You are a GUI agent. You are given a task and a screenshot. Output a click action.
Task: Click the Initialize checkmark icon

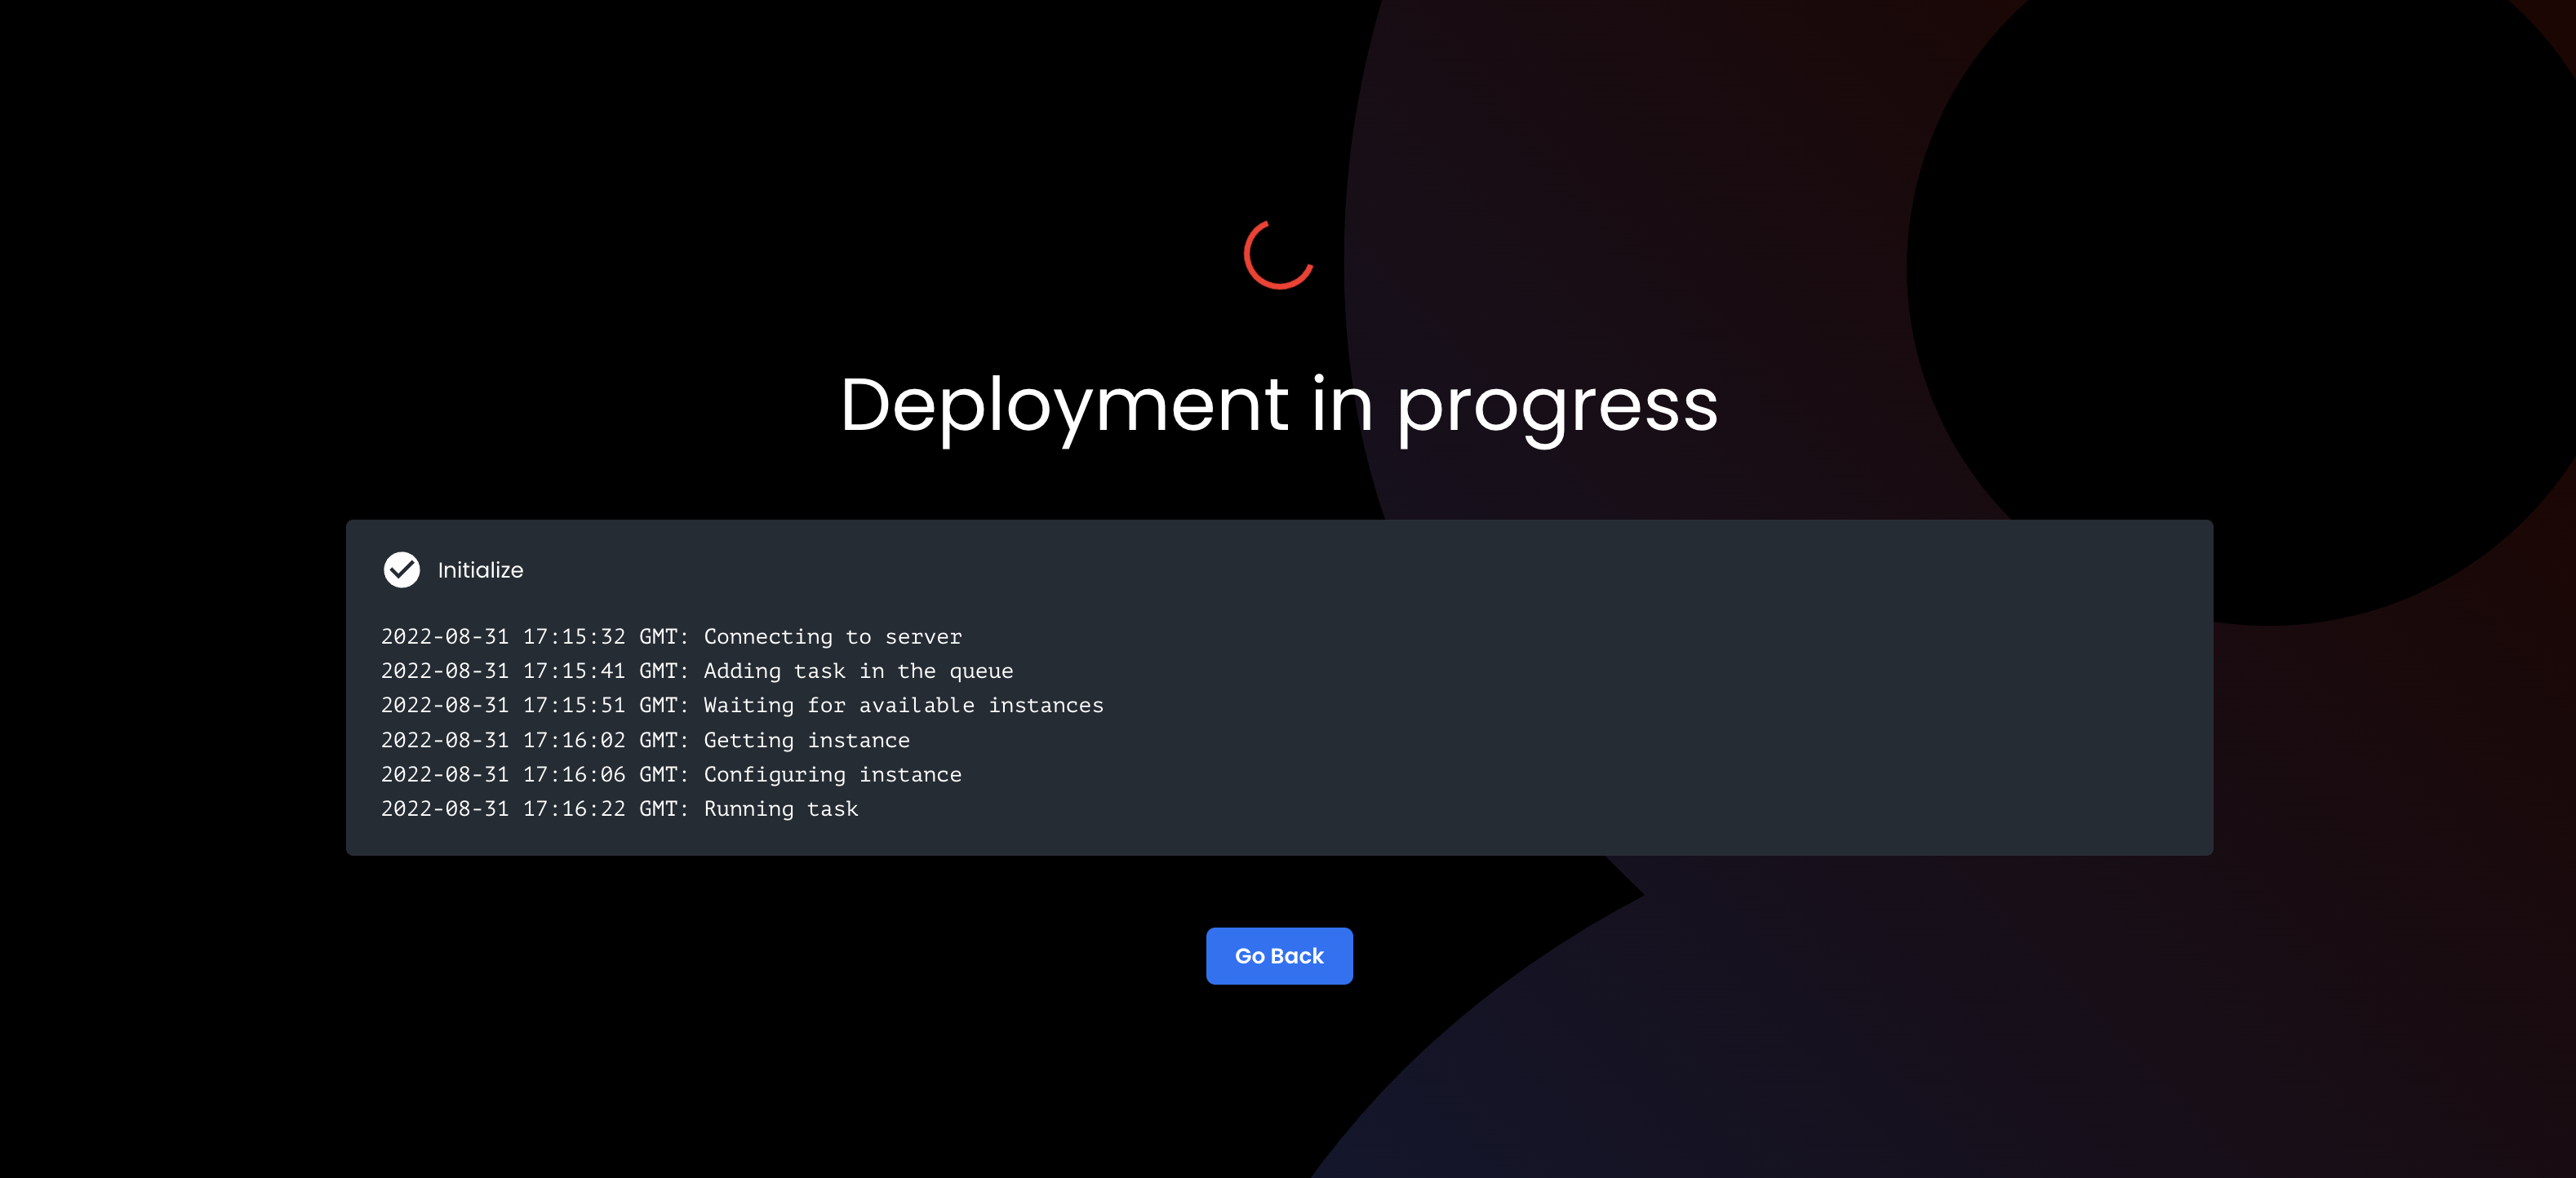pos(402,569)
